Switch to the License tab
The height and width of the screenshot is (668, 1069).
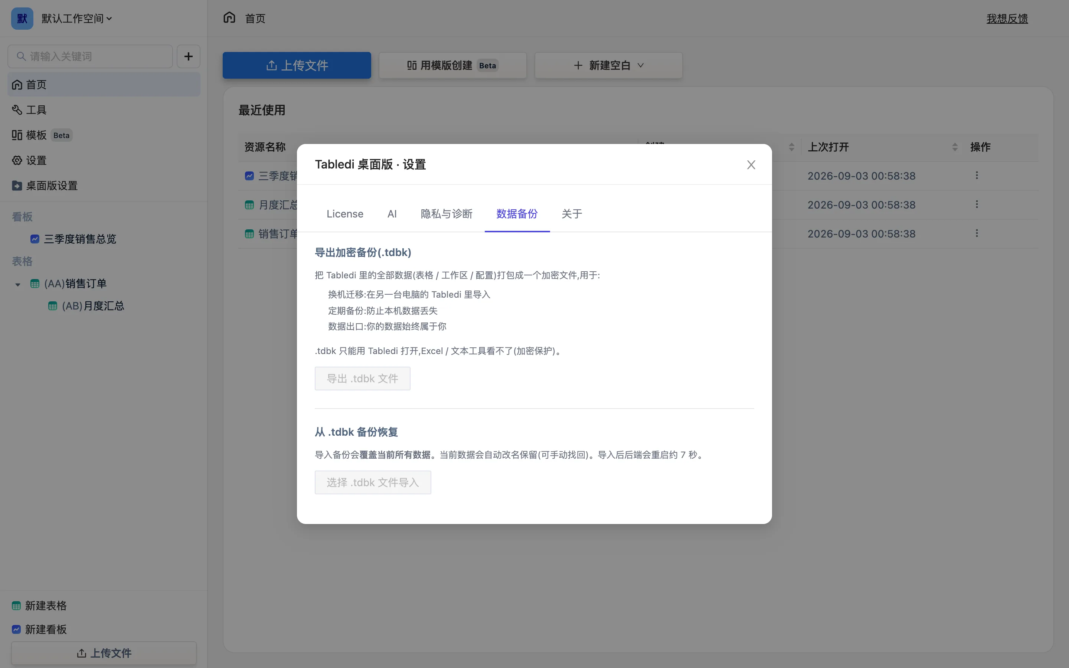coord(344,214)
